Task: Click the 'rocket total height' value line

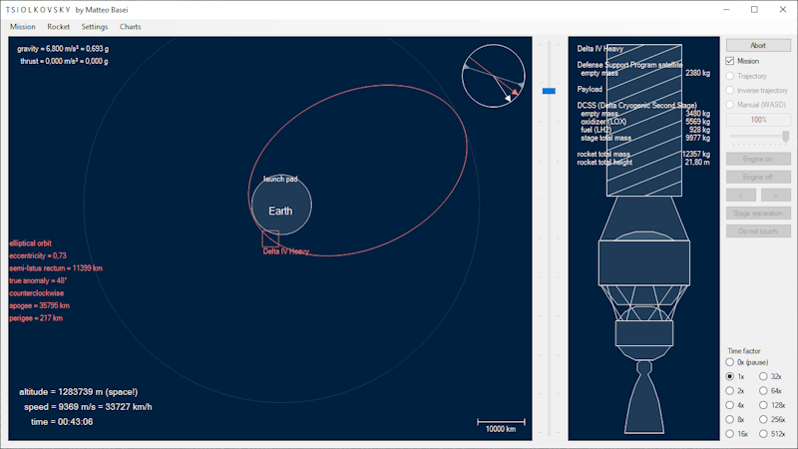Action: pos(643,163)
